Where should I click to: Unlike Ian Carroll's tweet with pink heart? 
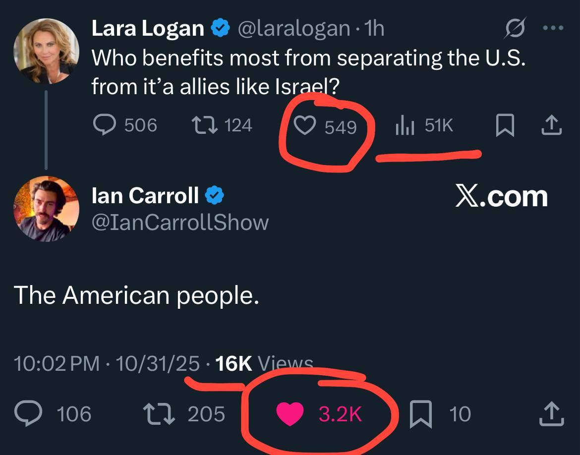coord(290,414)
